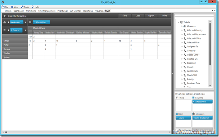
Task: Open the filter dropdown on AffectedUser column chip
Action: click(x=34, y=22)
